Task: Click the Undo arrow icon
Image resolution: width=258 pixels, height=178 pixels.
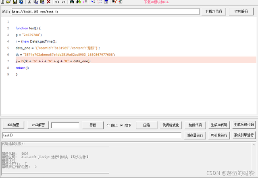Action: coord(57,2)
